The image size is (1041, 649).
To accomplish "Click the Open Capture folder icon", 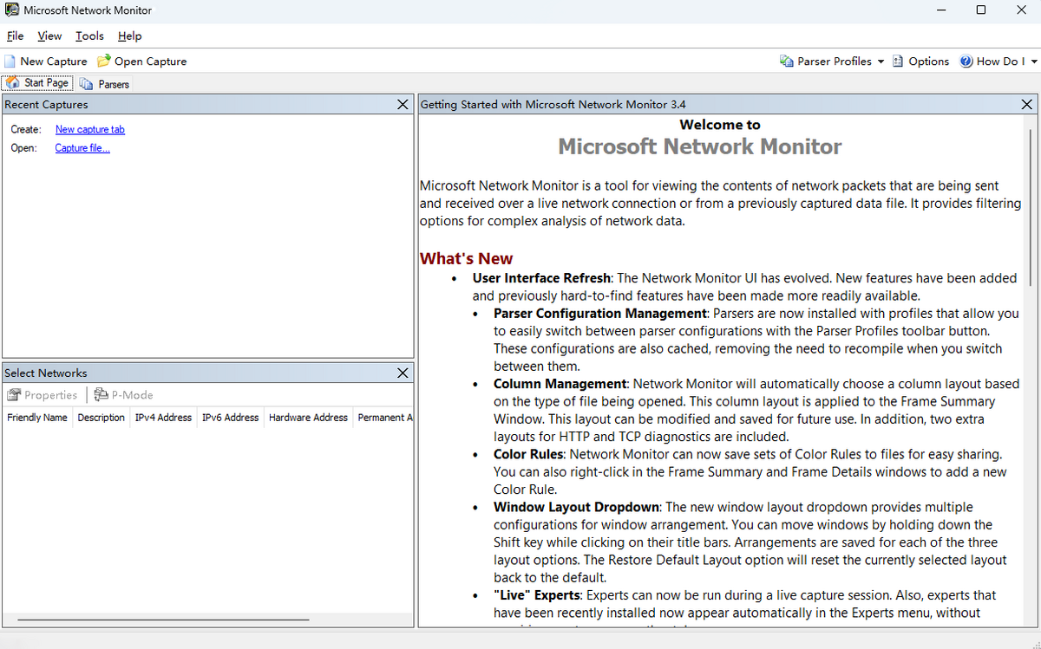I will click(104, 62).
